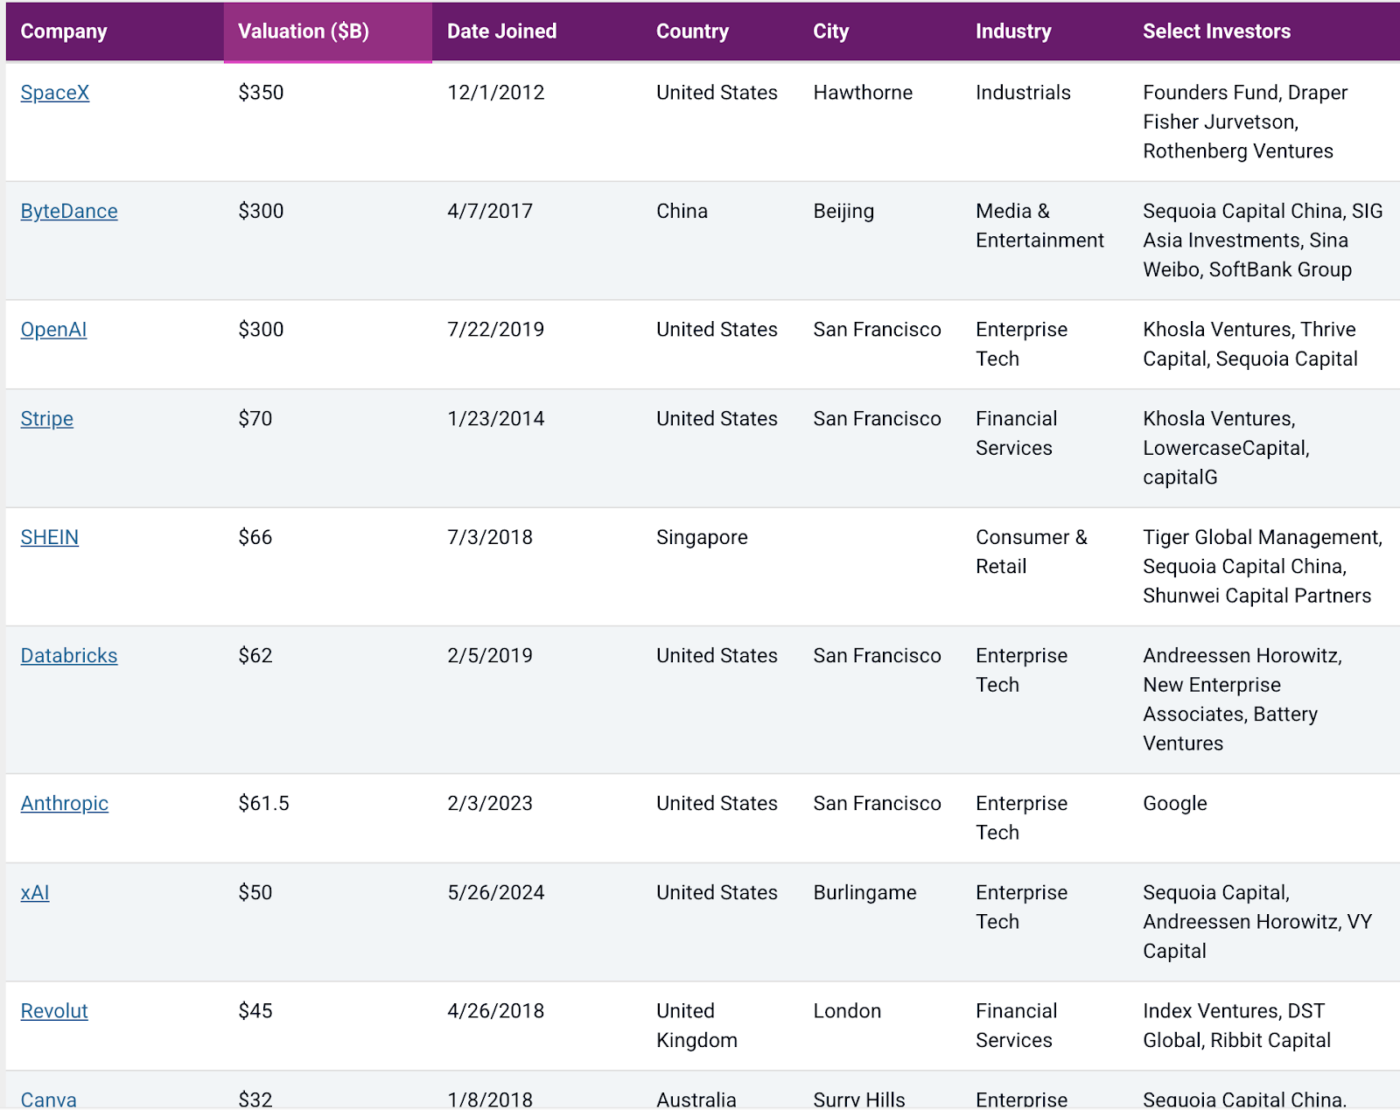Open the Canva company link
Image resolution: width=1400 pixels, height=1110 pixels.
(48, 1100)
